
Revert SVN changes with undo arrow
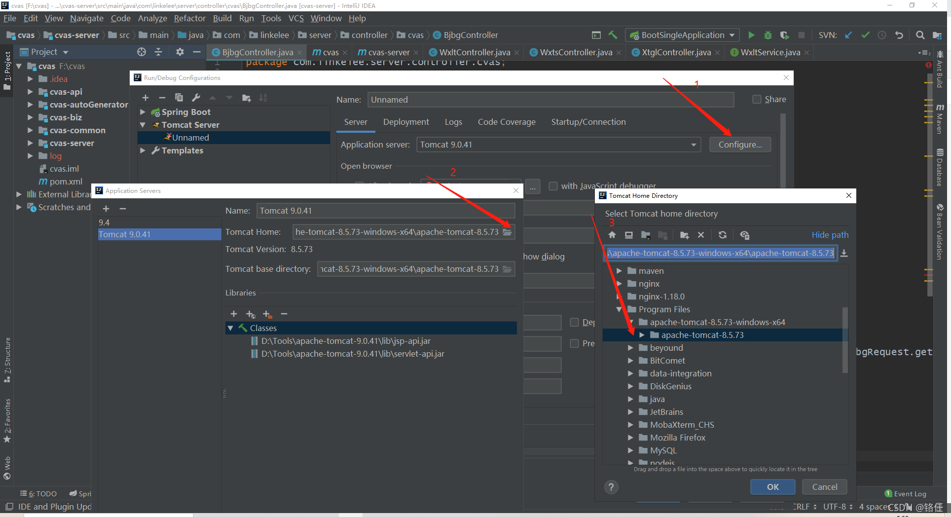pos(899,35)
